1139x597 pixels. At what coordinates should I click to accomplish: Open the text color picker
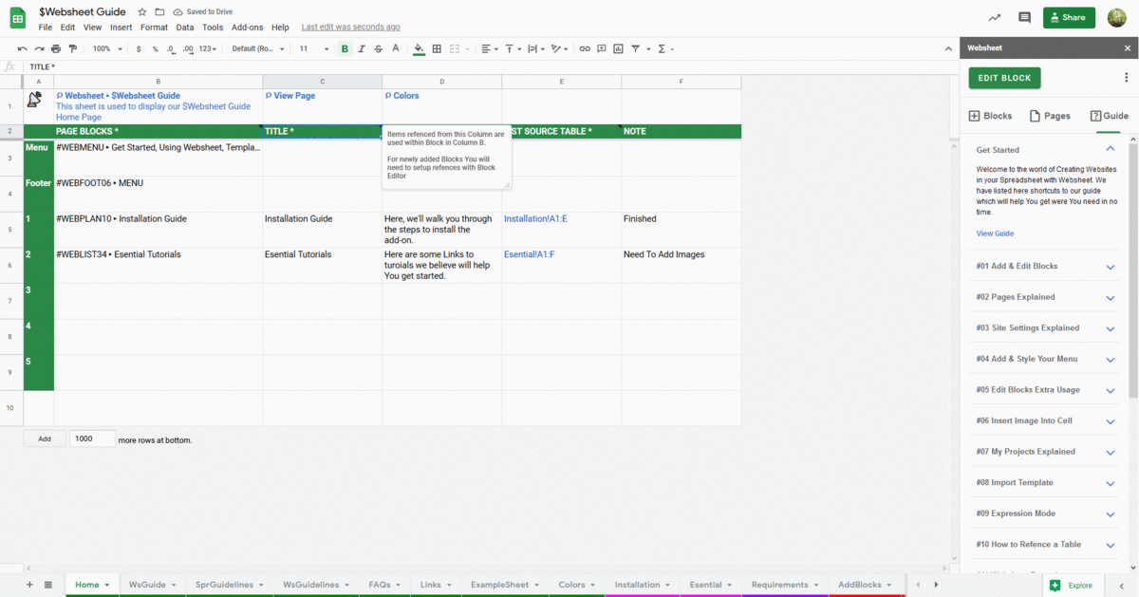coord(396,48)
